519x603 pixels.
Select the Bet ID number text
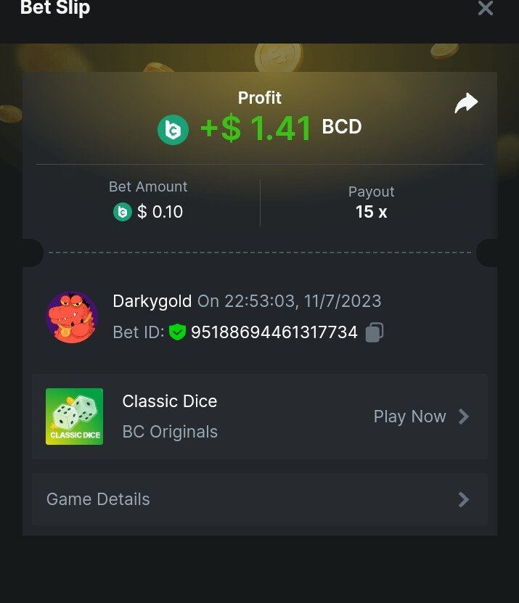click(x=274, y=332)
